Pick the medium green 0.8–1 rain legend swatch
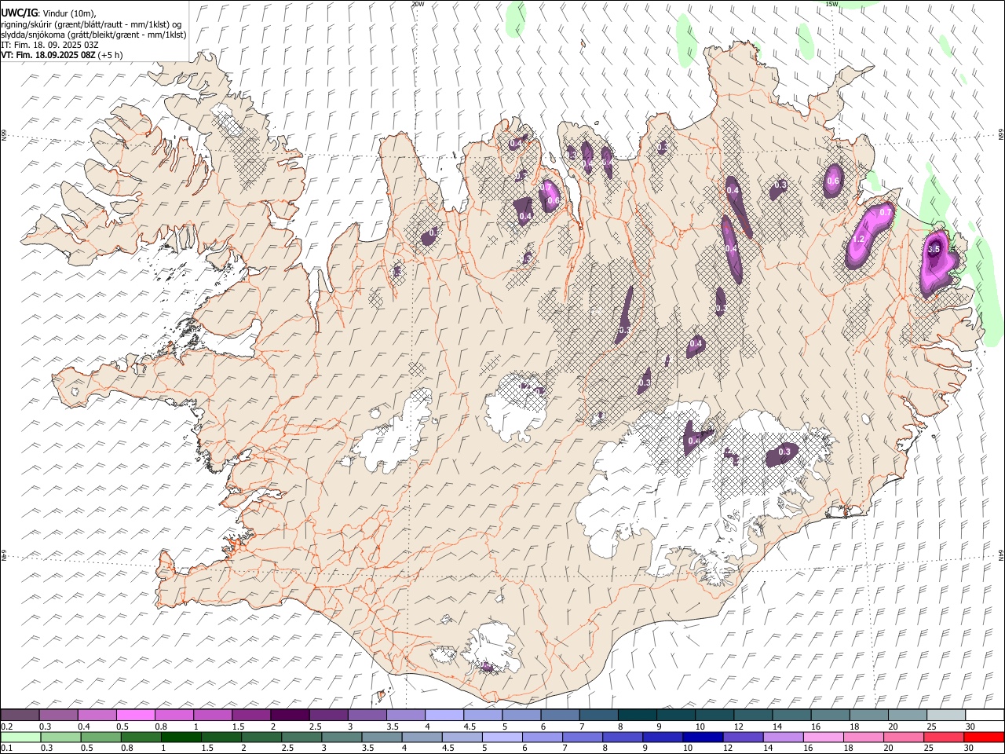 (x=141, y=737)
